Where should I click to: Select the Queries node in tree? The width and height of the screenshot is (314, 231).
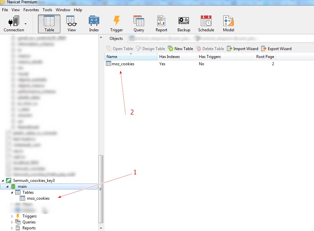point(29,222)
